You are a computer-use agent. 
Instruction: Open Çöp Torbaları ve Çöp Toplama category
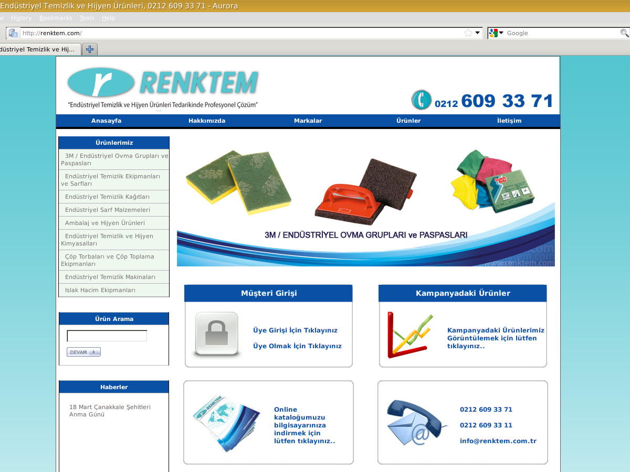114,260
